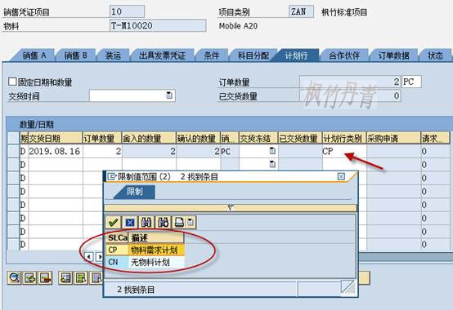Select the first schedule line row selector
453x310 pixels.
pos(13,151)
